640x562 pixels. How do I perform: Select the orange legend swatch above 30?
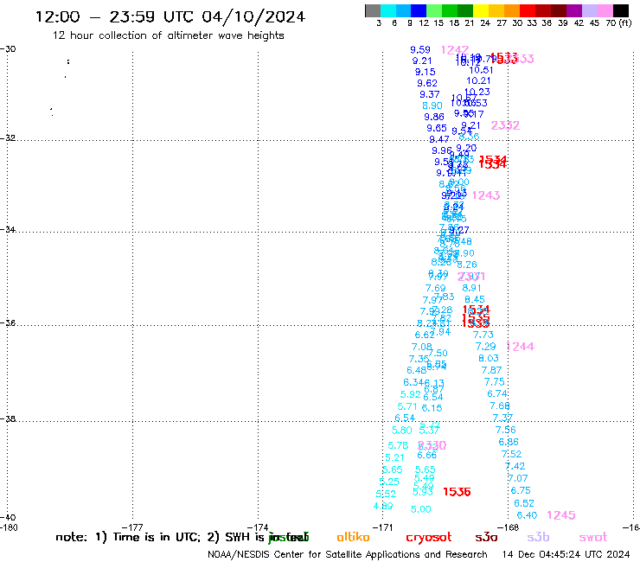coord(512,10)
